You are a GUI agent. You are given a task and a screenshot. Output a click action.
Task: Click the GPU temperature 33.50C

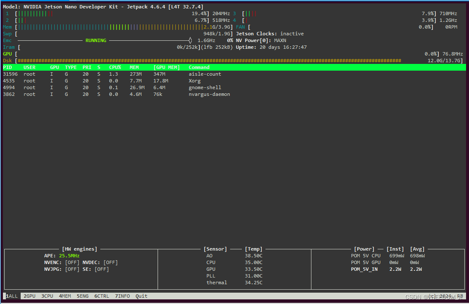point(253,269)
